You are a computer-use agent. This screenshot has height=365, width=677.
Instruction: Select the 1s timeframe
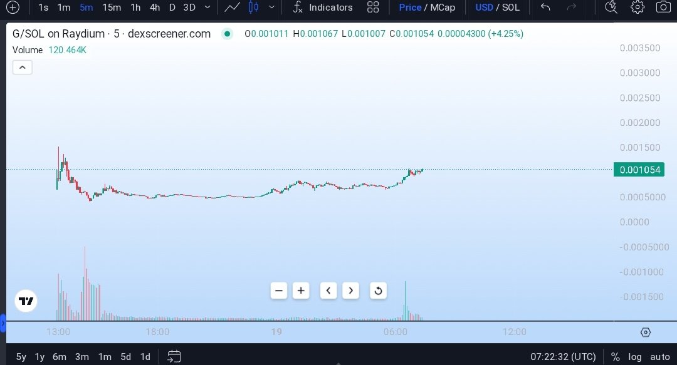[43, 8]
